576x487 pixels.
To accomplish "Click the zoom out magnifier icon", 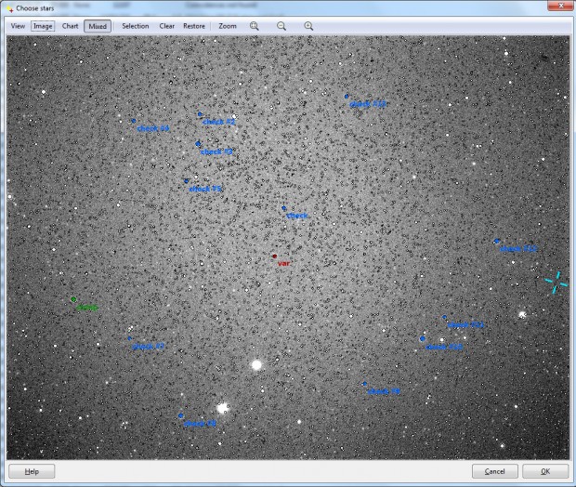I will [281, 26].
